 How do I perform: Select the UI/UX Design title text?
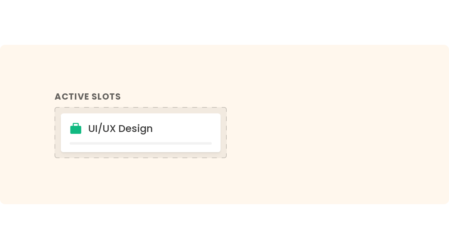point(120,129)
